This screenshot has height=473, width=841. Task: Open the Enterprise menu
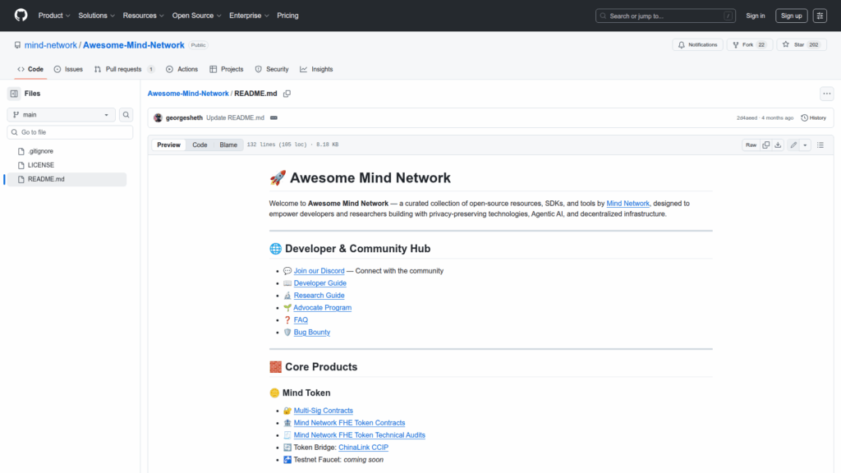click(x=249, y=16)
